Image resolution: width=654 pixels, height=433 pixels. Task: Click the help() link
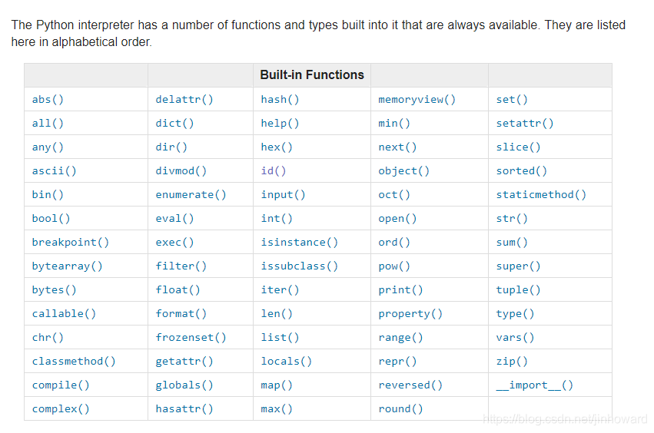(x=280, y=123)
